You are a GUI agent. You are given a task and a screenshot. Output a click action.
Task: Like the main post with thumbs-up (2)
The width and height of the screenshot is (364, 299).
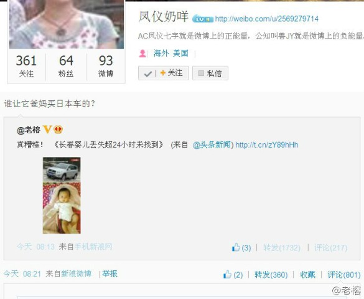tap(233, 275)
